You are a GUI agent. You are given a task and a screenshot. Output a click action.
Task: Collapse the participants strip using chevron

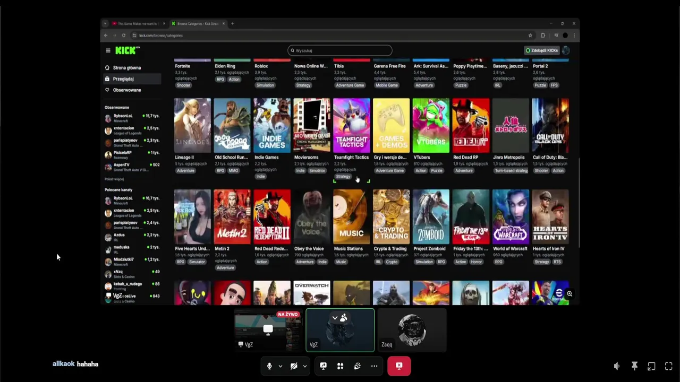click(335, 318)
